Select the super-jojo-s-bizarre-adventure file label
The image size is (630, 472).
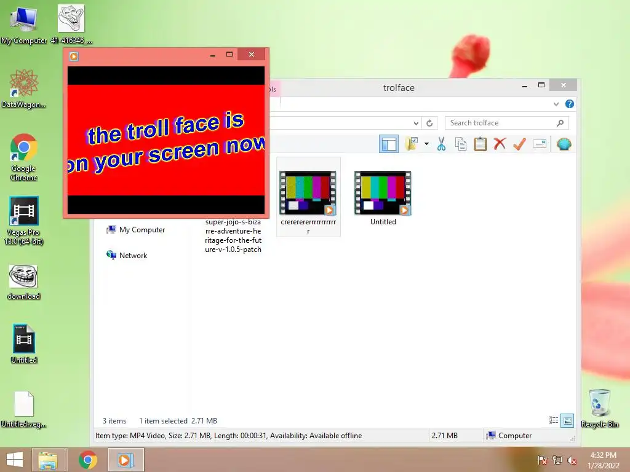click(x=233, y=235)
